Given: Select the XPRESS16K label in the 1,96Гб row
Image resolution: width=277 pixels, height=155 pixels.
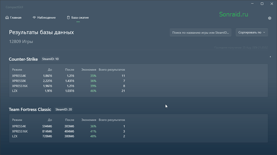Looking at the screenshot, I should tap(20, 86).
